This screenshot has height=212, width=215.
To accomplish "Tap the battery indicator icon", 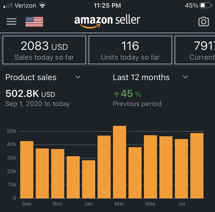I will pos(206,5).
